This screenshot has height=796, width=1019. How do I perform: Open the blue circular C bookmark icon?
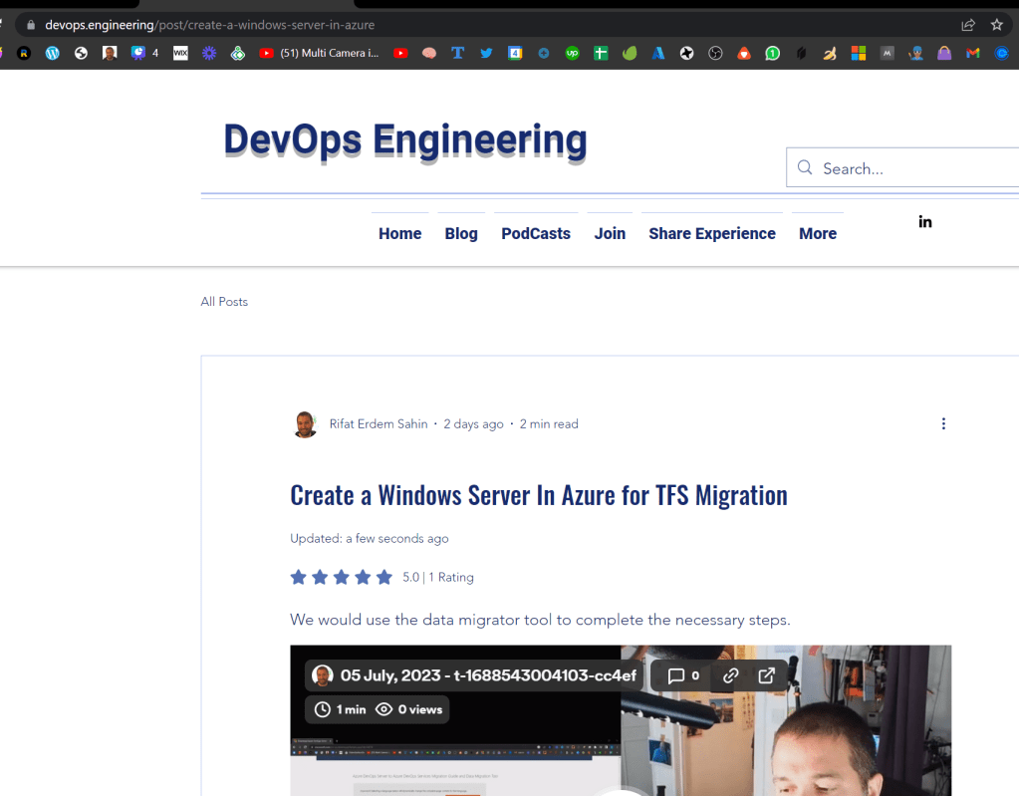point(1001,53)
